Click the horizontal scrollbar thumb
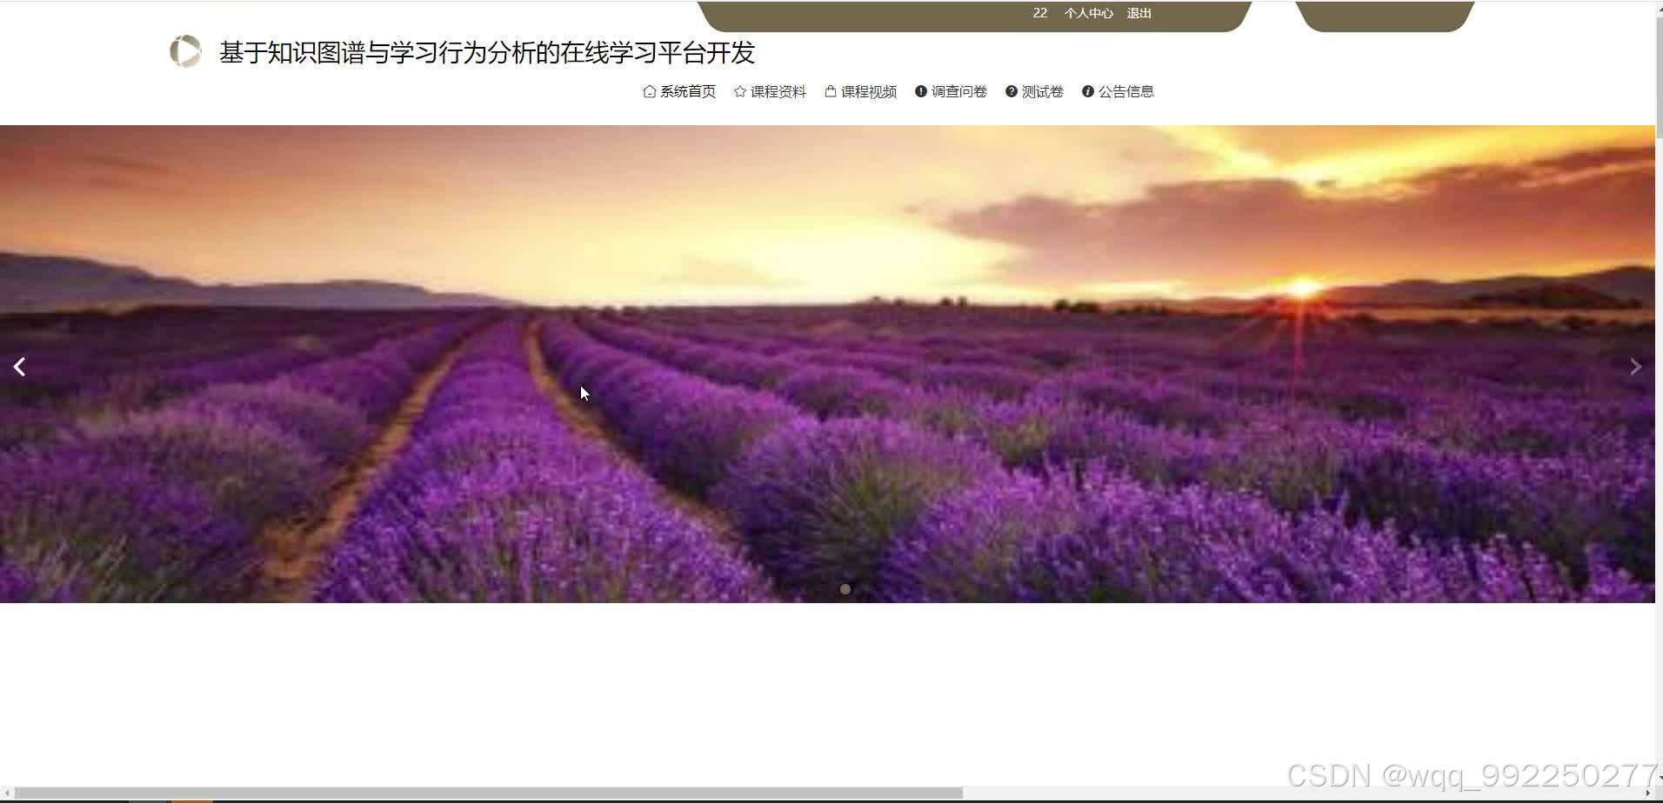The image size is (1663, 803). point(489,793)
